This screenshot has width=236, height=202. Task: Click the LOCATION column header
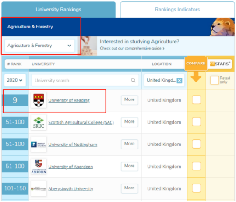point(162,64)
